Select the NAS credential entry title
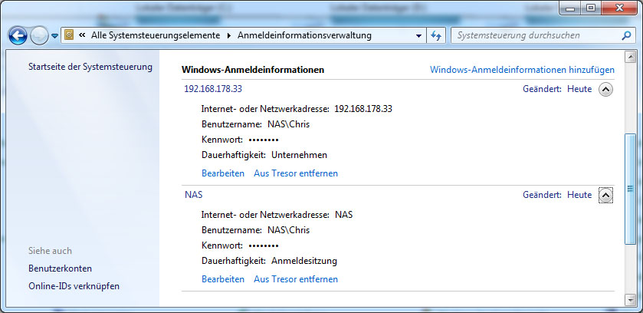Image resolution: width=643 pixels, height=313 pixels. coord(194,194)
